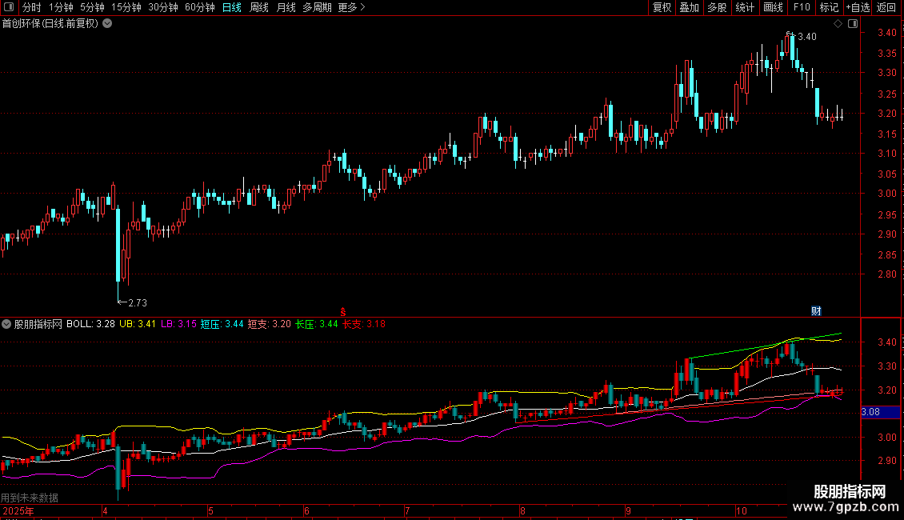Toggle the left sidebar panel icon

9,7
